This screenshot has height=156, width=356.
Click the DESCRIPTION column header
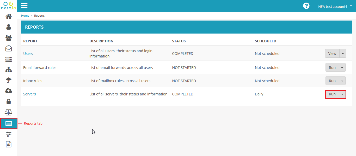click(x=101, y=41)
